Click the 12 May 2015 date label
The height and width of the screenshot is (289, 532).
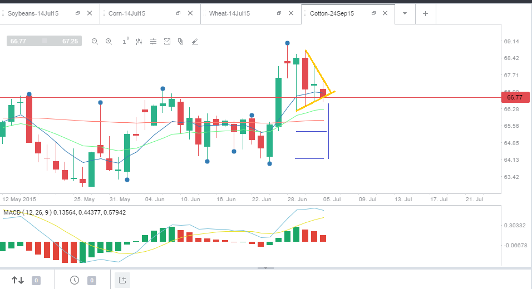coord(19,199)
